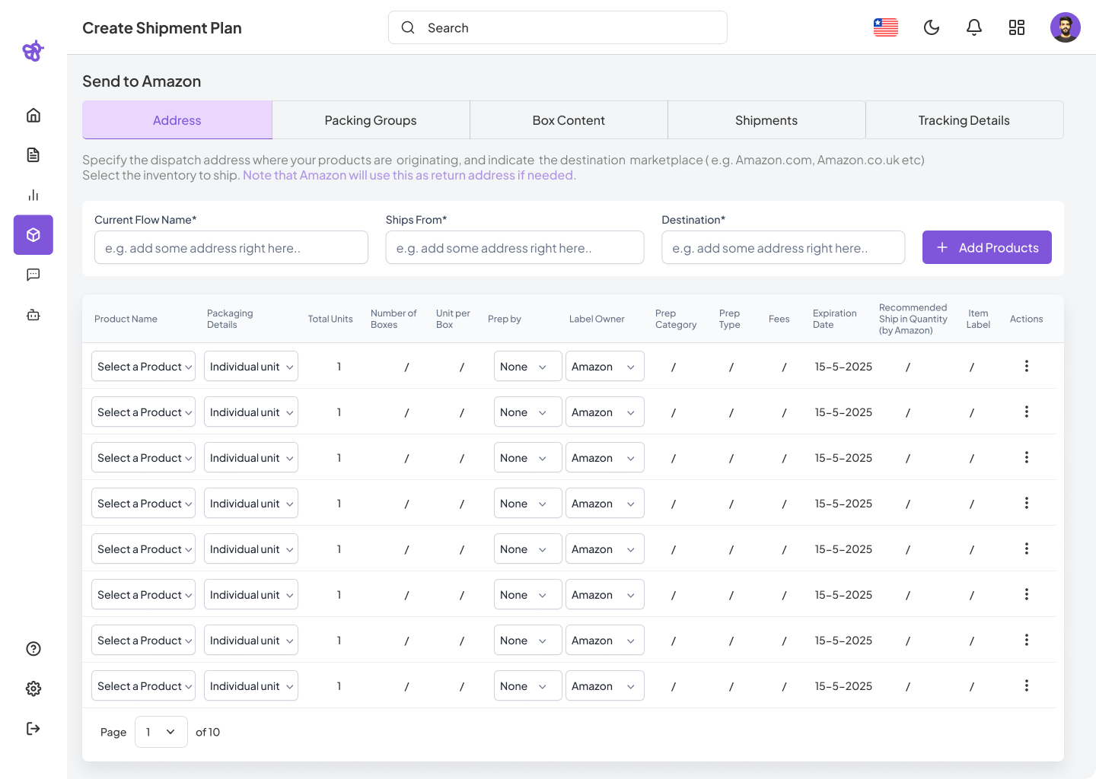Click the Add Products button

(x=987, y=248)
